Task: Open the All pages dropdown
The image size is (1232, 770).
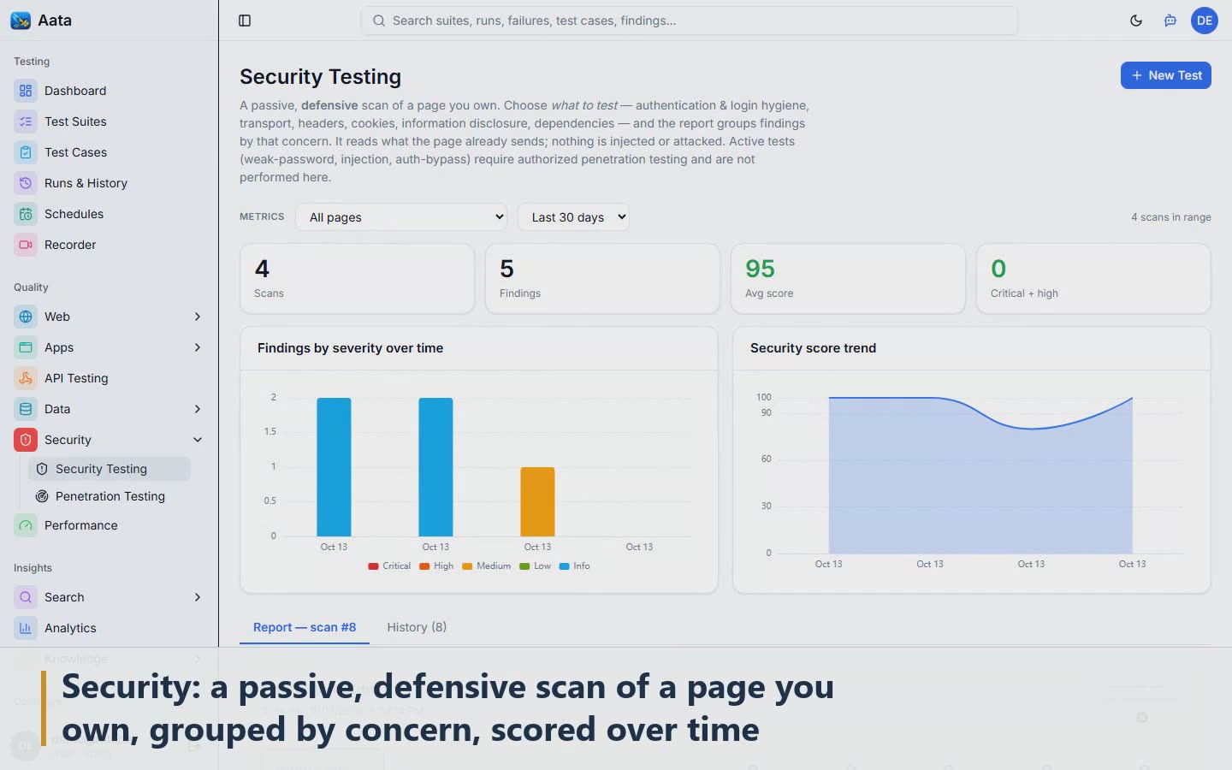Action: (x=401, y=217)
